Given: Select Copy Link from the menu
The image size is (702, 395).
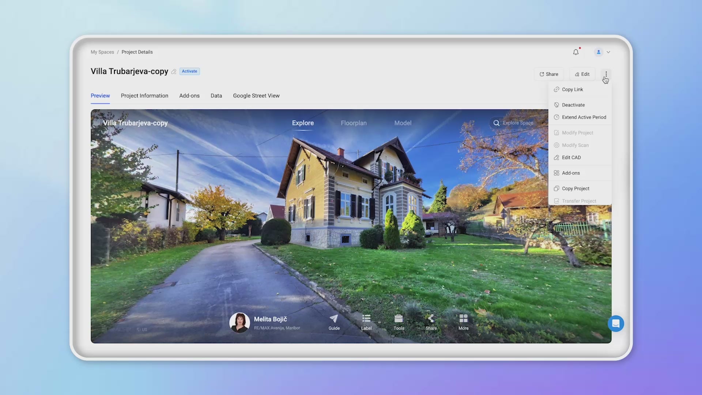Looking at the screenshot, I should point(572,90).
